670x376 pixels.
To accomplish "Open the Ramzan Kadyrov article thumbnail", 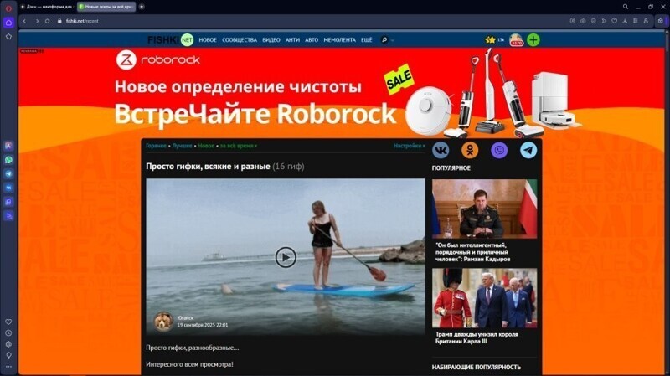I will [484, 209].
